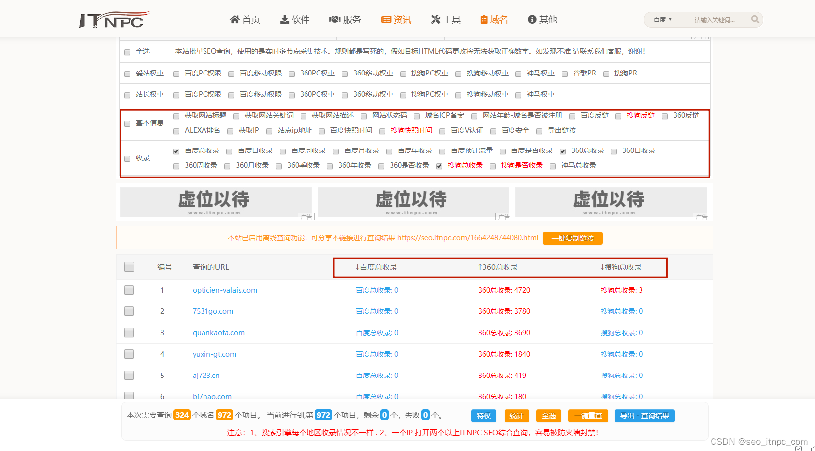Enable the 获取网站标题 checkbox
The width and height of the screenshot is (815, 451).
[x=176, y=116]
